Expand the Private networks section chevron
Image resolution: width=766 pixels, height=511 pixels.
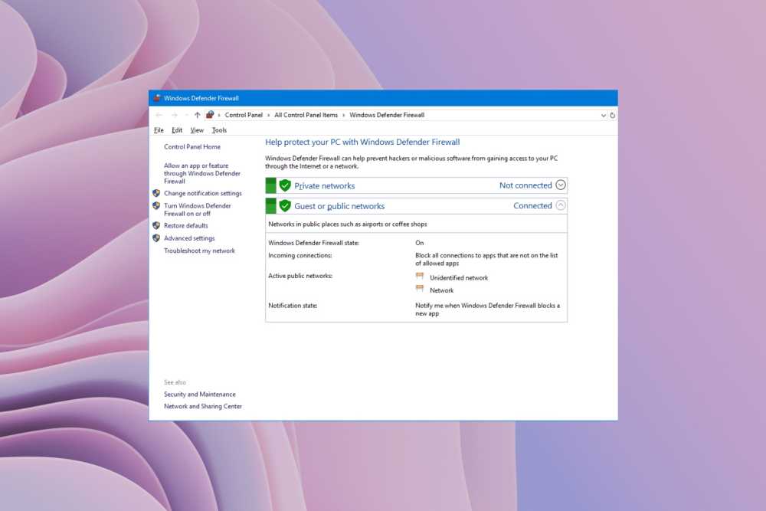[560, 185]
